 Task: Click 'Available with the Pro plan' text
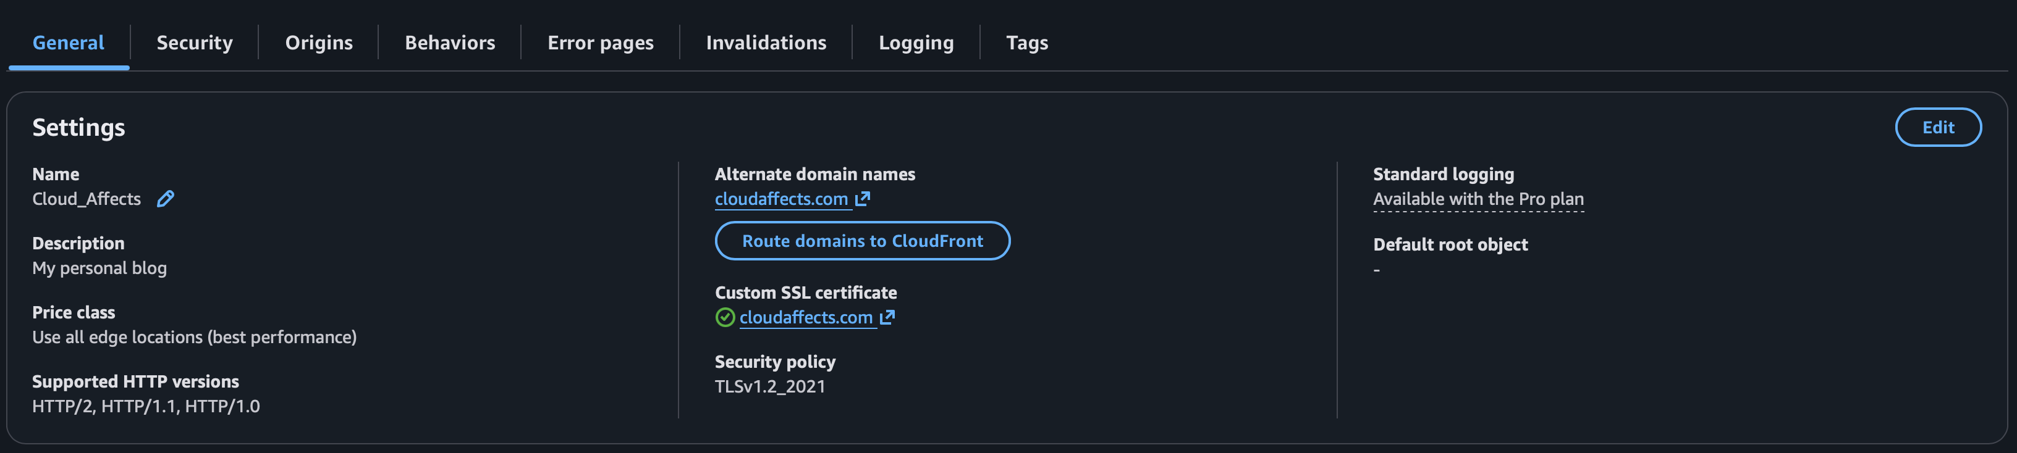tap(1478, 199)
